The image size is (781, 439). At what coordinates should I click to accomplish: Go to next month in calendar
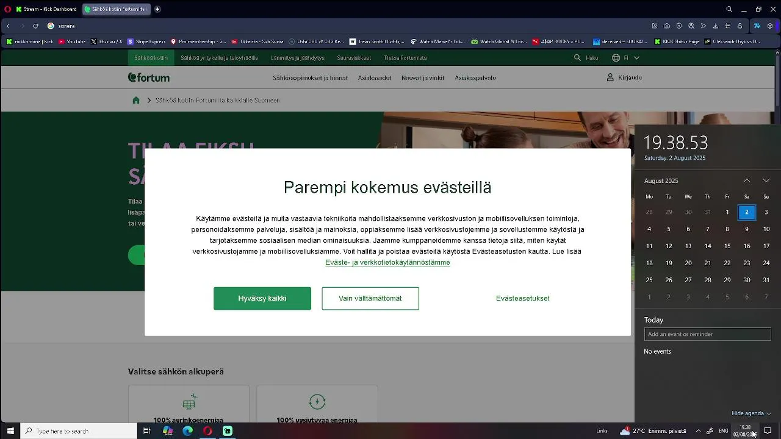pos(766,180)
